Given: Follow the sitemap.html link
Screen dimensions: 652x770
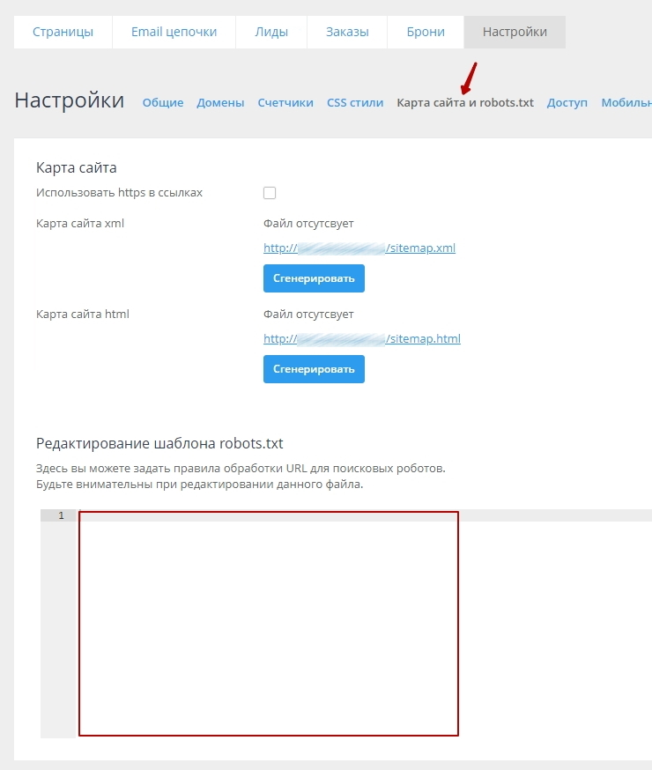Looking at the screenshot, I should 362,338.
